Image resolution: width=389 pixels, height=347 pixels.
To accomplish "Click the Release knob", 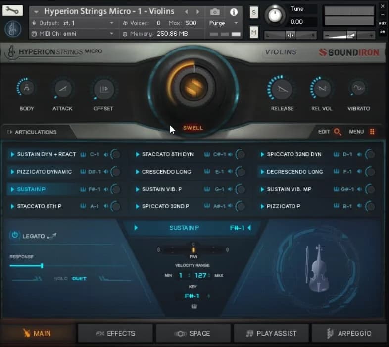I will 282,89.
